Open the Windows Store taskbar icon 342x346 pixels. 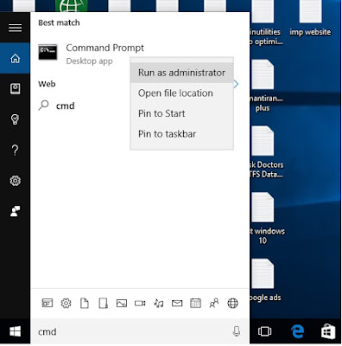(x=328, y=331)
